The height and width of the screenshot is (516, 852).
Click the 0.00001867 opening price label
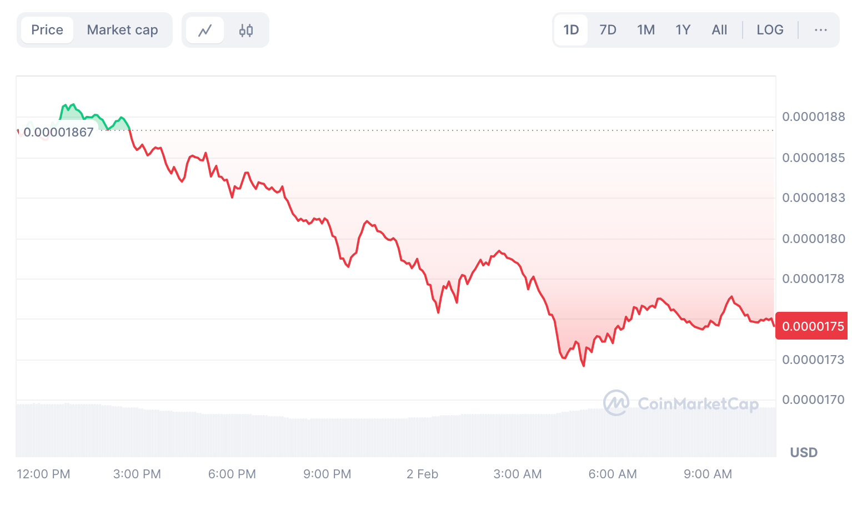click(x=58, y=132)
